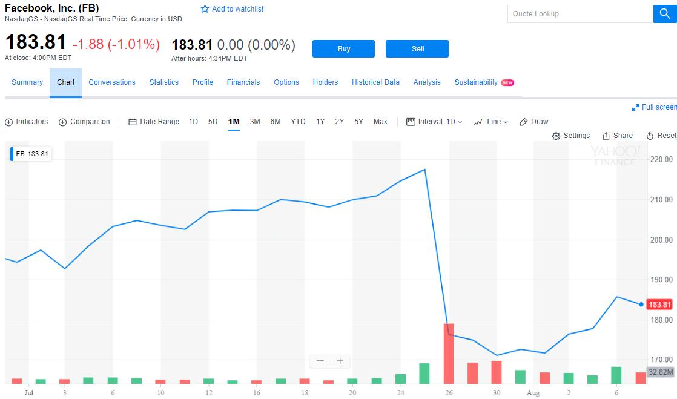Click the blue search magnifier button
The image size is (677, 399).
(x=664, y=14)
